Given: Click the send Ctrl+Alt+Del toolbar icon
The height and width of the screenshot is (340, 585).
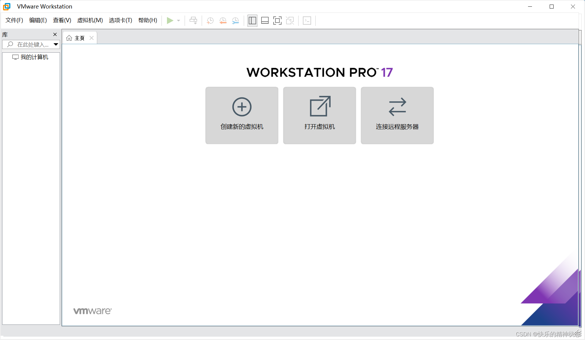Looking at the screenshot, I should tap(193, 21).
